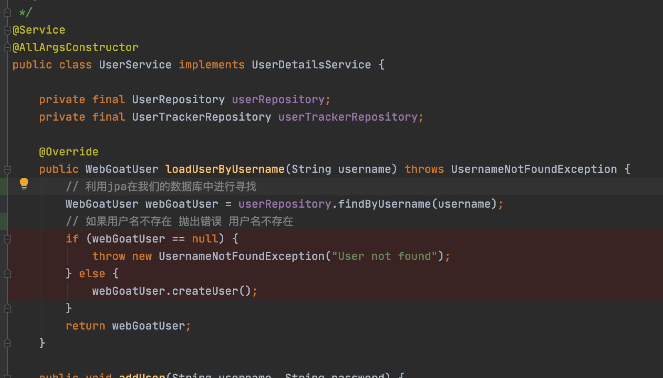Click fold marker beside @AllArgsConstructor annotation
The width and height of the screenshot is (663, 378).
point(7,48)
